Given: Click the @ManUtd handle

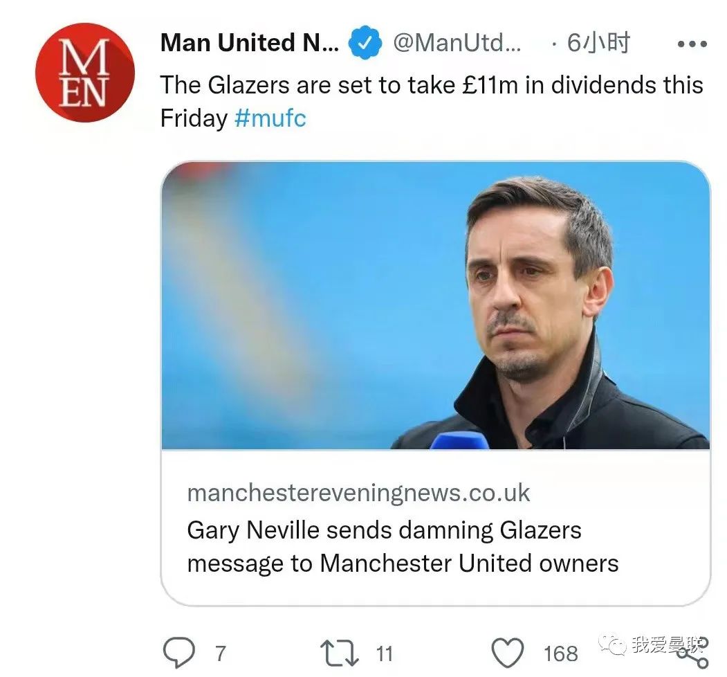Looking at the screenshot, I should pyautogui.click(x=457, y=44).
